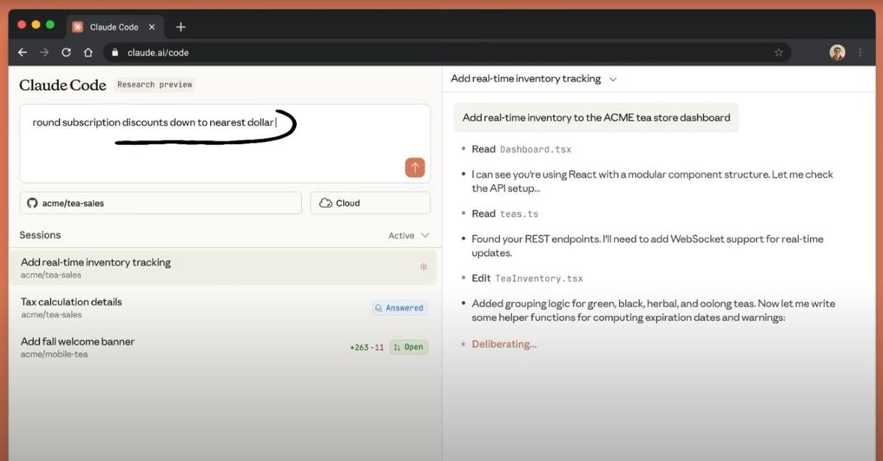
Task: Open Add fall welcome banner session
Action: [223, 347]
